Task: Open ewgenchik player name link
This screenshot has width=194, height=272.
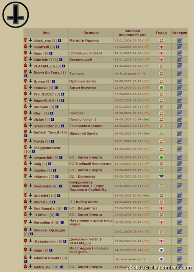Action: 43,158
